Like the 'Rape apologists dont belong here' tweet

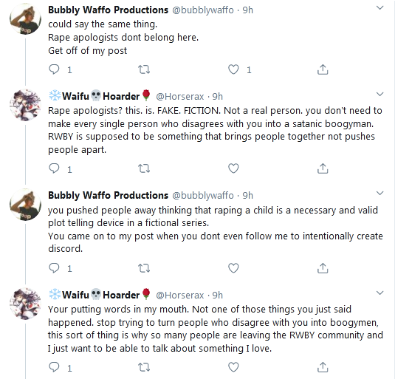233,69
